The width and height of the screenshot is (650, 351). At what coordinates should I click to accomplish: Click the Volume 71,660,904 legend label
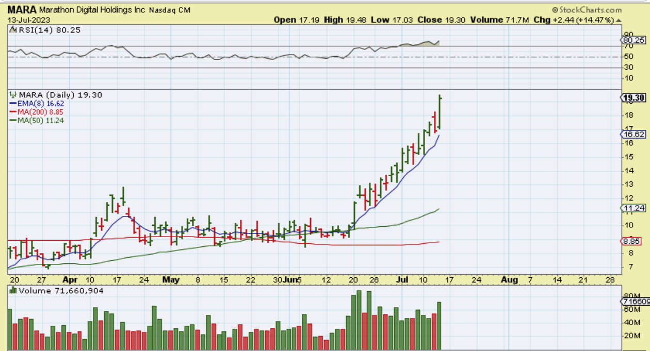click(x=61, y=291)
